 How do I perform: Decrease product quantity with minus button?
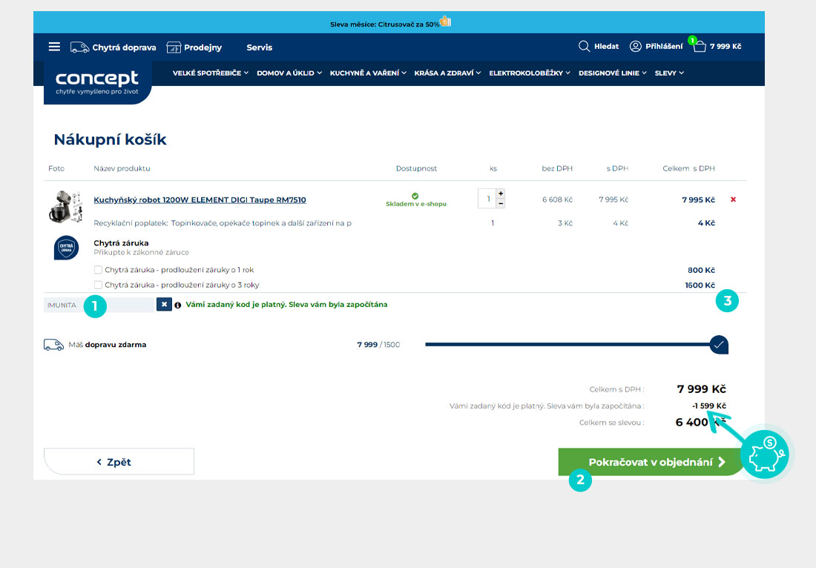point(501,203)
